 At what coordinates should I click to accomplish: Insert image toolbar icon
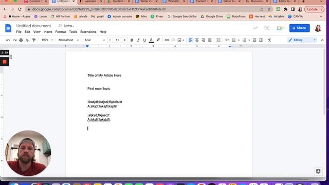[180, 40]
